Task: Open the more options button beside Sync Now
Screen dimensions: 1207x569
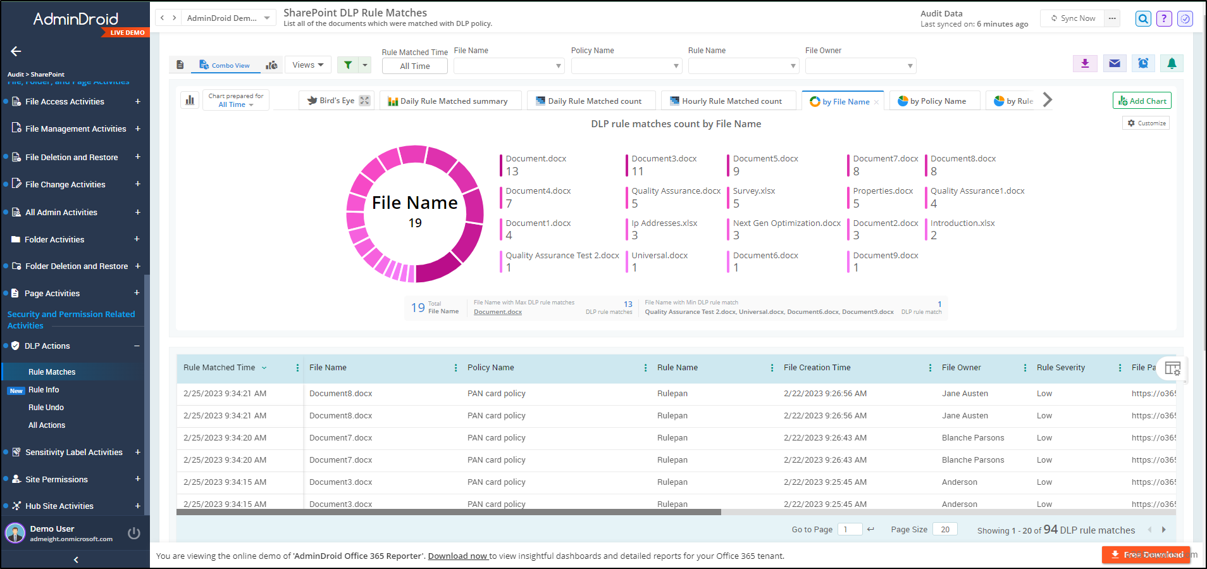Action: tap(1112, 18)
